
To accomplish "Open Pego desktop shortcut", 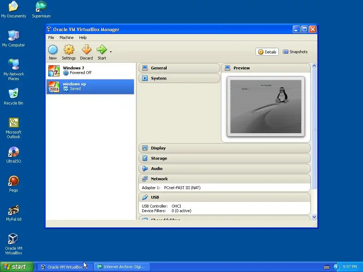I will pos(14,184).
